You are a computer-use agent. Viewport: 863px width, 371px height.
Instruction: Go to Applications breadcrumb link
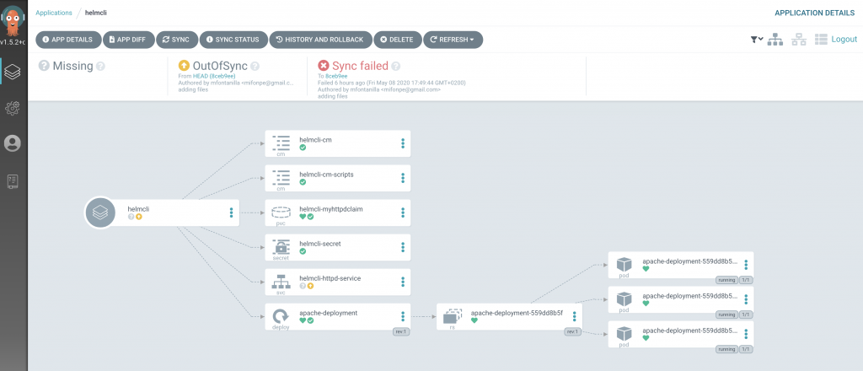pos(53,13)
